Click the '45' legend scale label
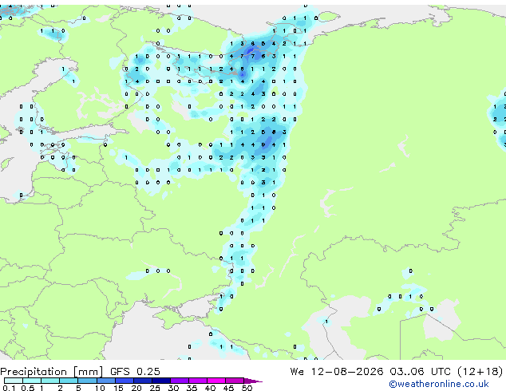This screenshot has width=506, height=391. point(228,388)
